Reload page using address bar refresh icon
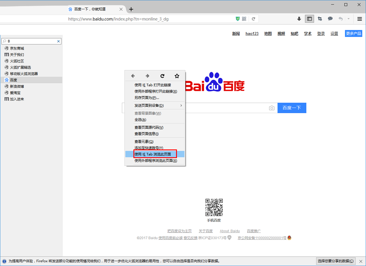The height and width of the screenshot is (266, 366). point(254,19)
